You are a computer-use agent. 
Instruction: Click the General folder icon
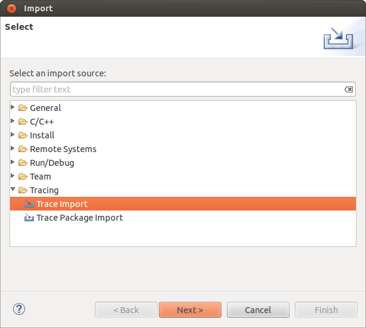[23, 108]
